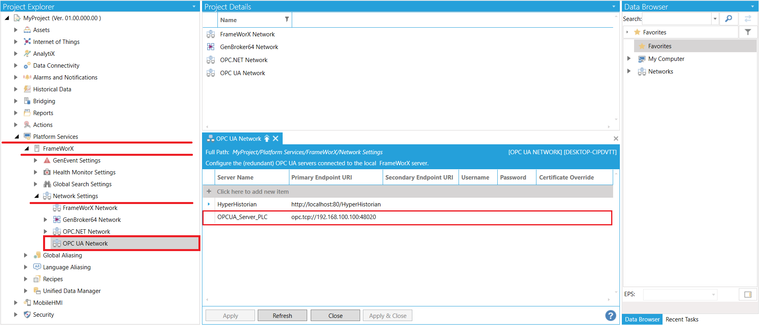The image size is (759, 325).
Task: Expand the HyperHistorian row arrow
Action: [209, 204]
